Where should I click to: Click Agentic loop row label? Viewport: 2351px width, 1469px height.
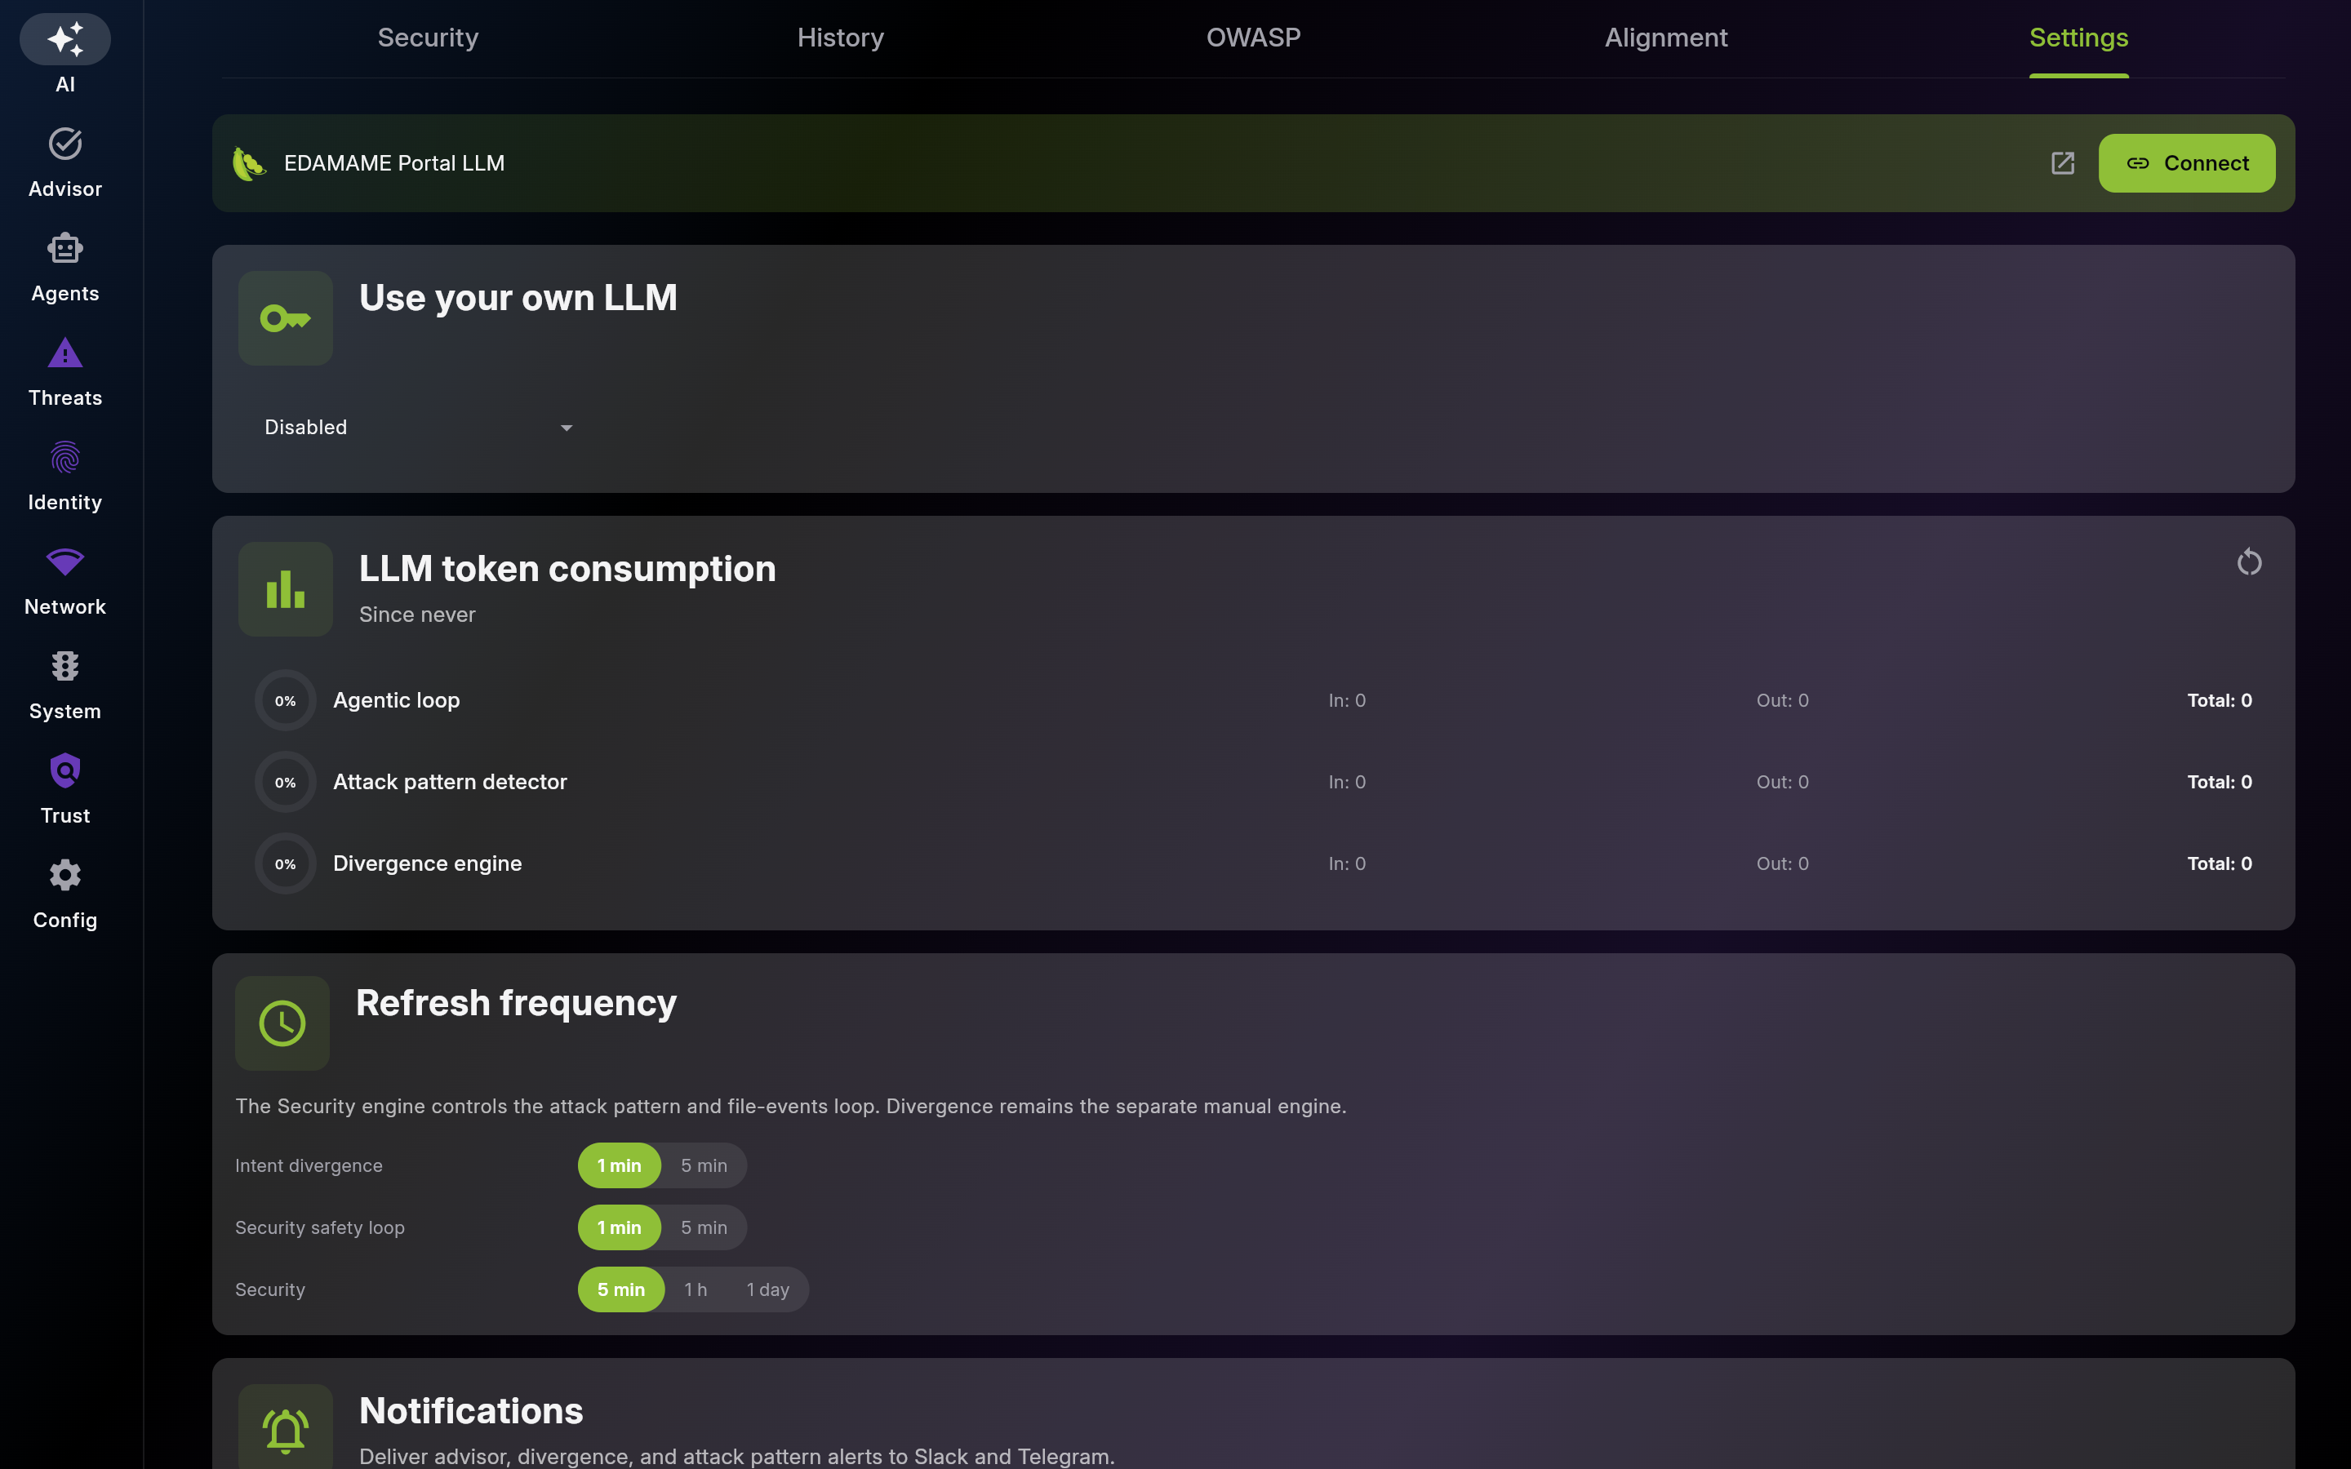click(x=397, y=700)
